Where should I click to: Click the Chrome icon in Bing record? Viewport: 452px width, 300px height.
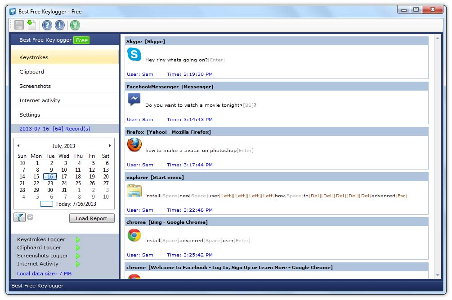tap(134, 235)
